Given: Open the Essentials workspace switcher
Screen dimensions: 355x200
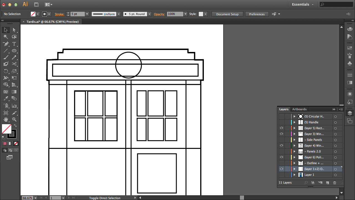Looking at the screenshot, I should tap(303, 4).
